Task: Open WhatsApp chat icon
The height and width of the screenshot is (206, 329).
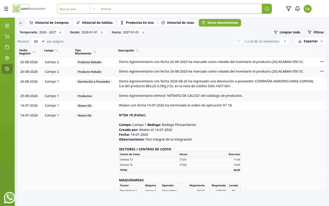Action: pyautogui.click(x=9, y=198)
